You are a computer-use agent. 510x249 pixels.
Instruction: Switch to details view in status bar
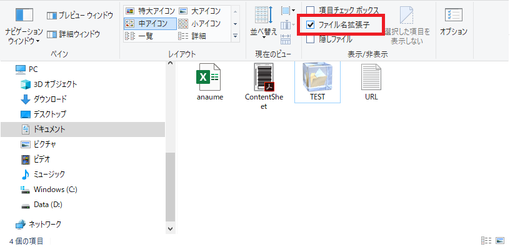(x=486, y=241)
